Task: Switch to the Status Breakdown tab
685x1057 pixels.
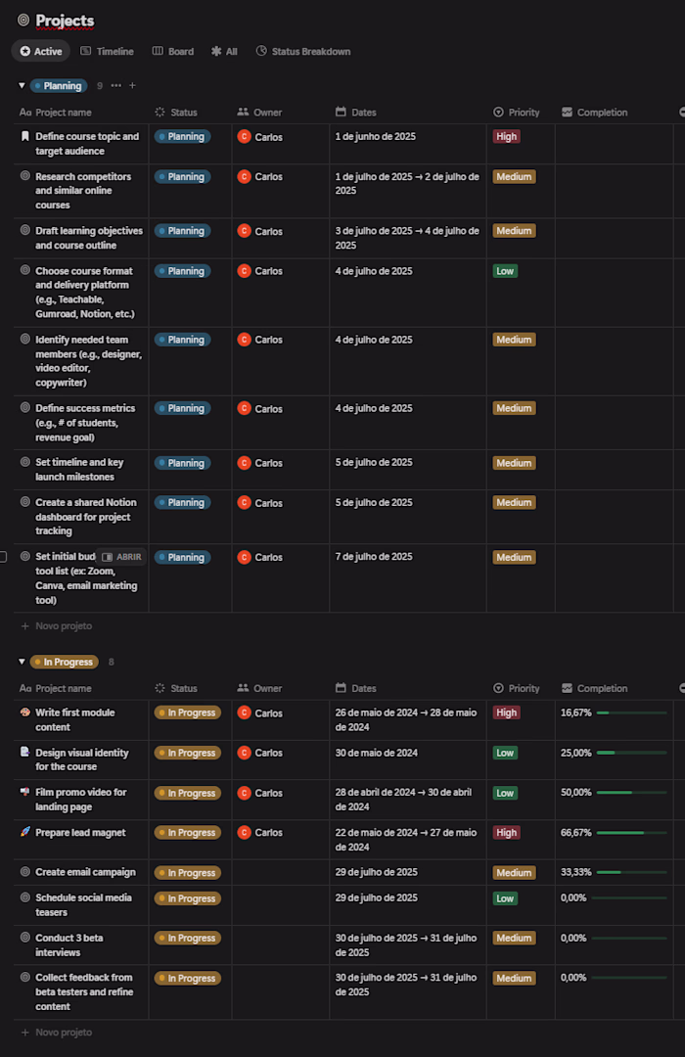Action: coord(303,51)
